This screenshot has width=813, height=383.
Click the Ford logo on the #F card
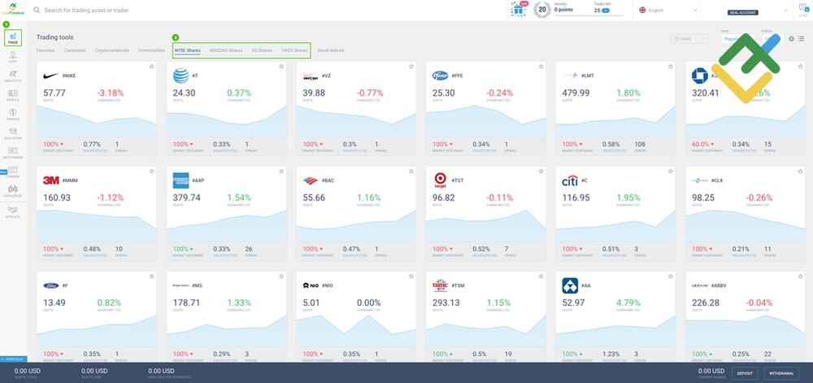50,285
